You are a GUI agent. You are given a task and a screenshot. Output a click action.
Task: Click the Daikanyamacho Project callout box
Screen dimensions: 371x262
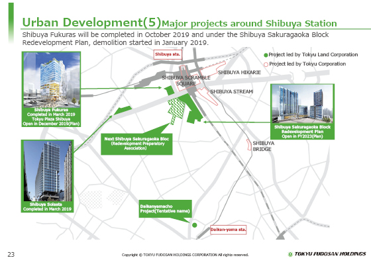[165, 209]
